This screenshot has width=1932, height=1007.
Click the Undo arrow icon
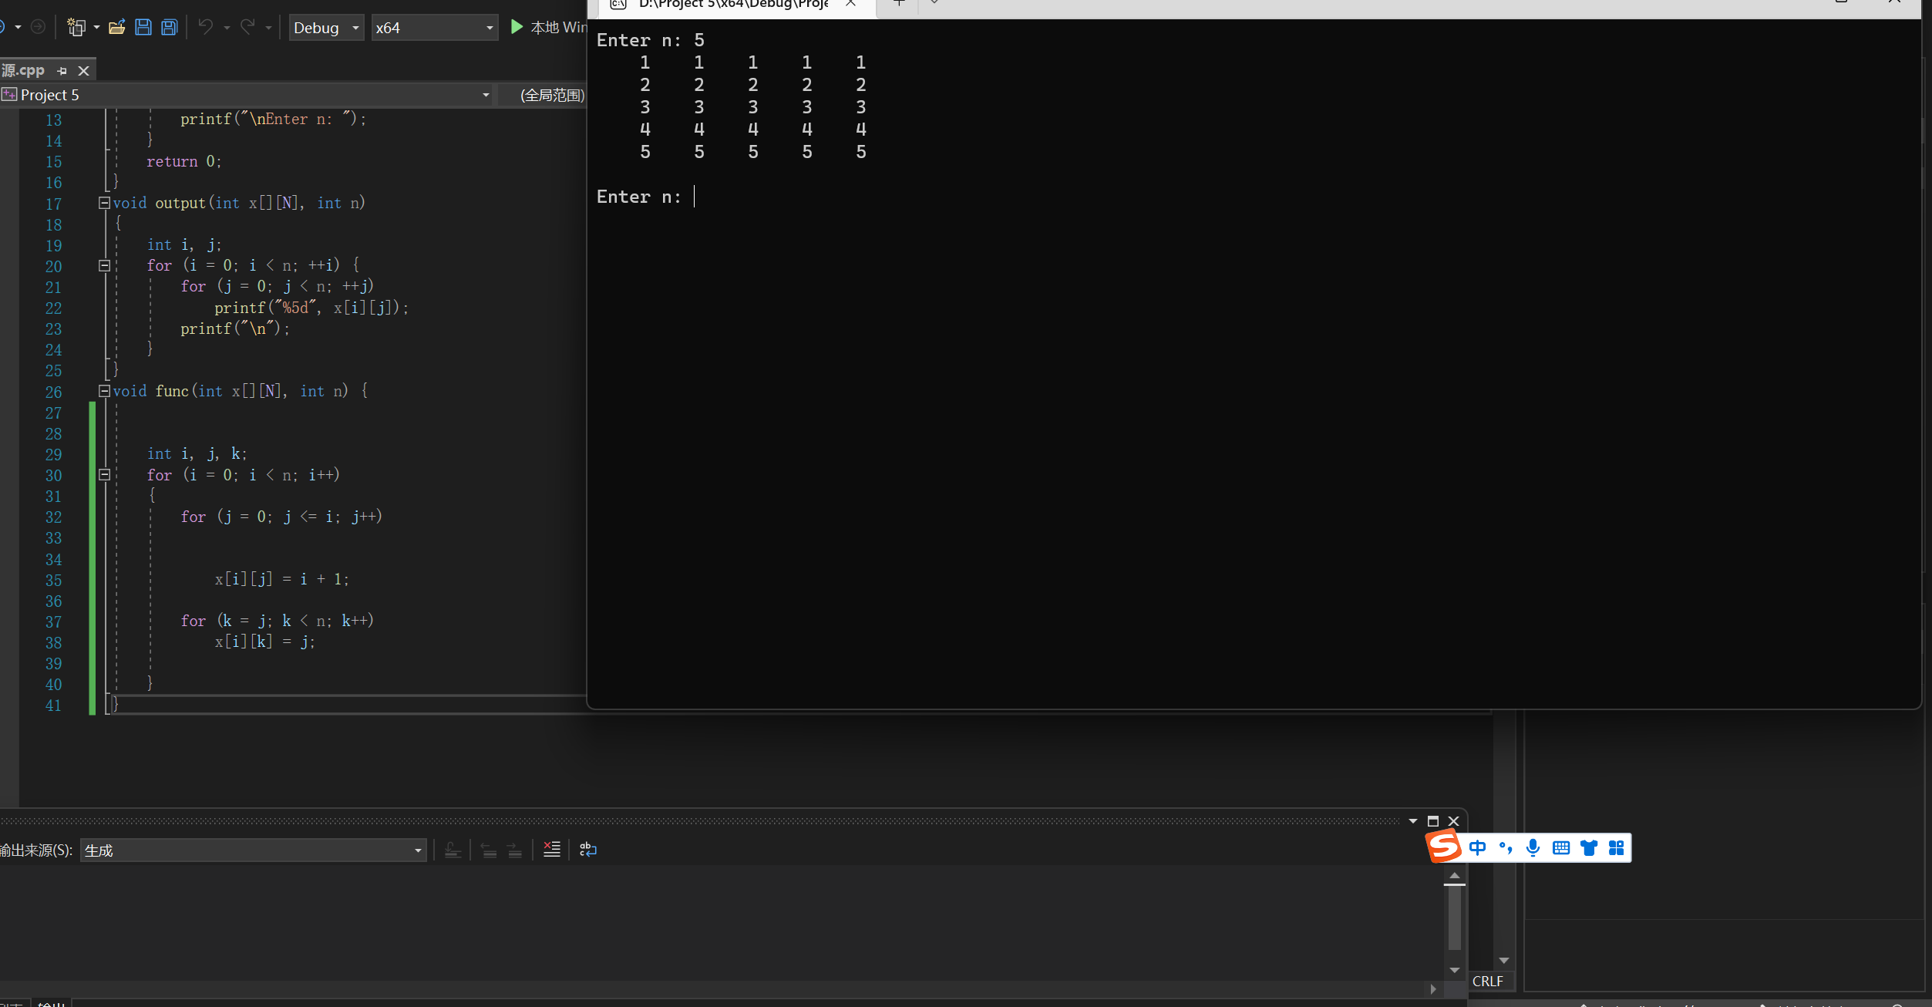[x=206, y=28]
